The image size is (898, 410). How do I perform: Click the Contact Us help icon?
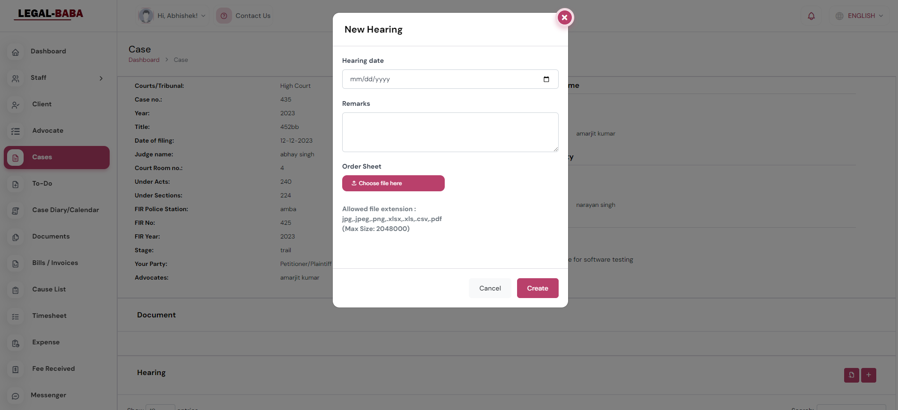tap(224, 16)
